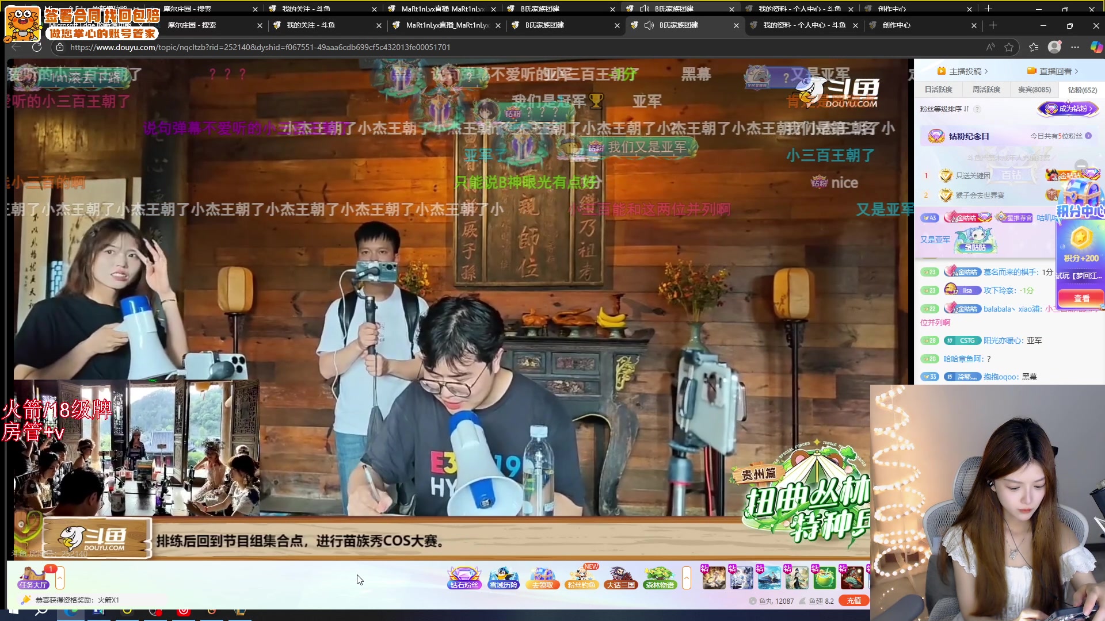Click the 钻石粉丝 diamond fan icon
The image size is (1105, 621).
[464, 577]
